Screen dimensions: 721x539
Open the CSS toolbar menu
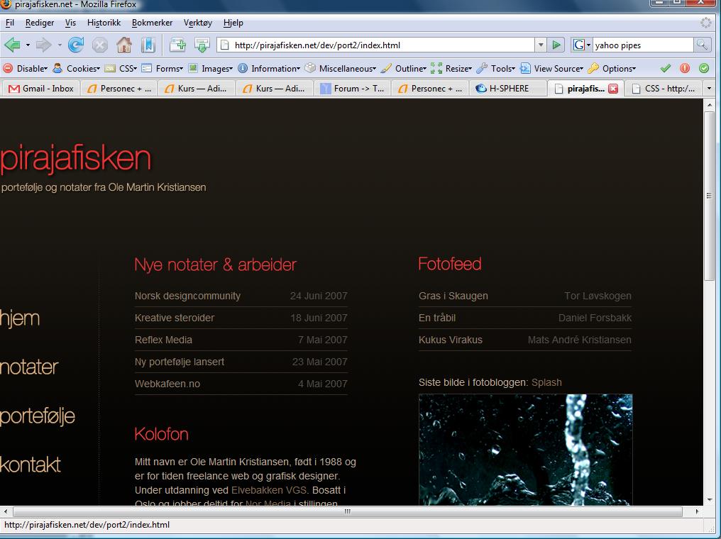click(121, 69)
